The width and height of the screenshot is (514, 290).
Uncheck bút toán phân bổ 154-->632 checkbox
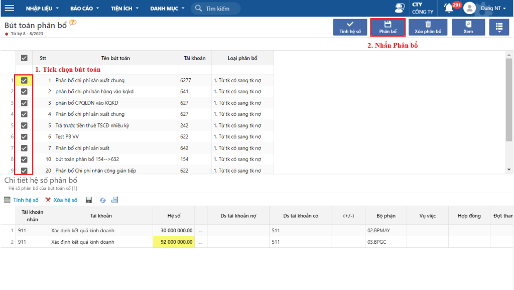pos(24,159)
